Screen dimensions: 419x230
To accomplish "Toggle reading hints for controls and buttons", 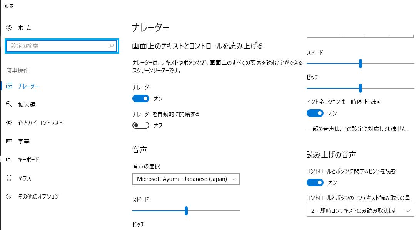I will tap(315, 182).
